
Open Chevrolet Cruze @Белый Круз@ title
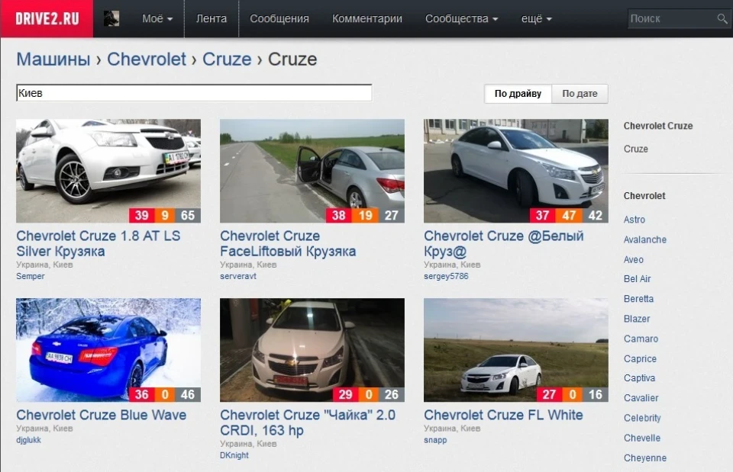point(504,243)
